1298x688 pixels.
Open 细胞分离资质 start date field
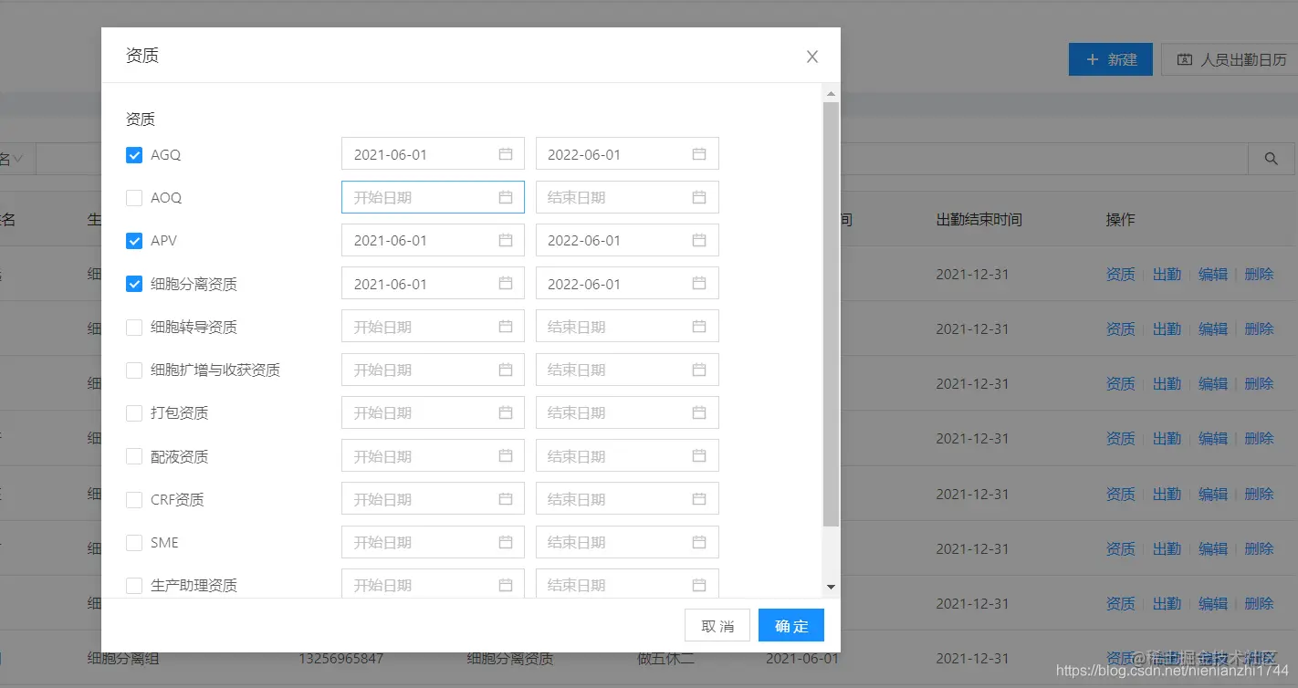pos(433,283)
